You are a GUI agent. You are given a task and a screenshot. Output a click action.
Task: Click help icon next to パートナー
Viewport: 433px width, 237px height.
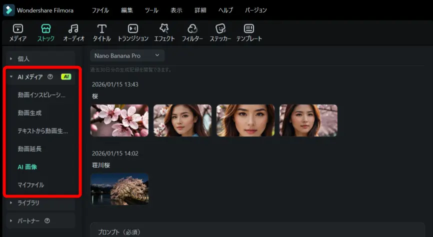click(x=47, y=220)
